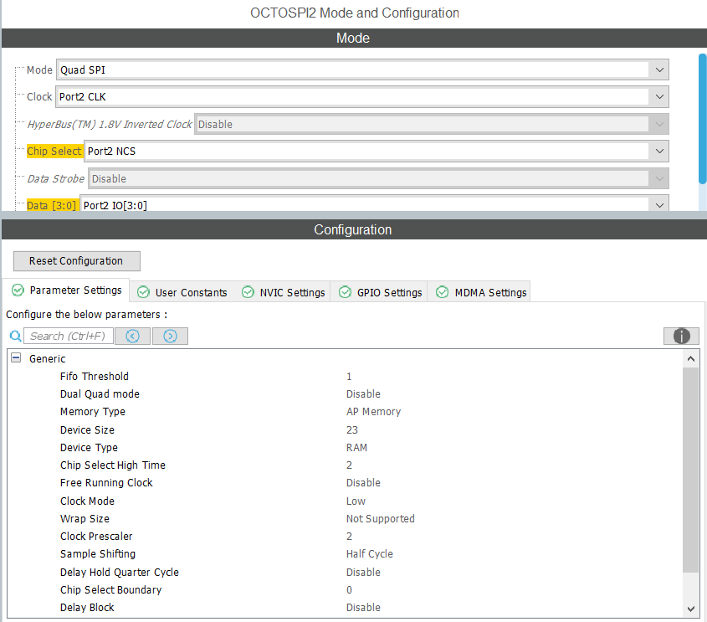The width and height of the screenshot is (707, 622).
Task: Switch to the User Constants tab
Action: point(182,292)
